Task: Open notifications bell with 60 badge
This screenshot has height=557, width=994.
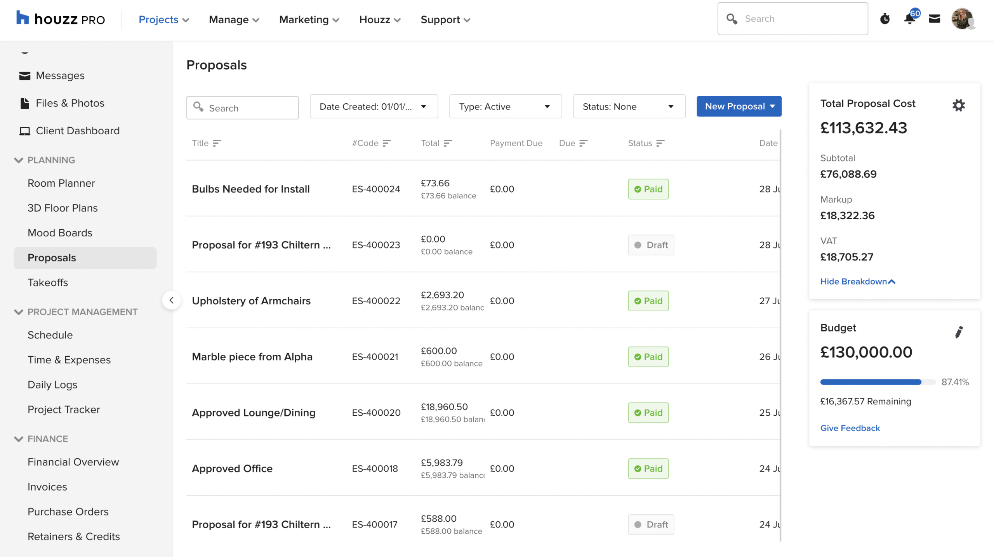Action: (x=909, y=18)
